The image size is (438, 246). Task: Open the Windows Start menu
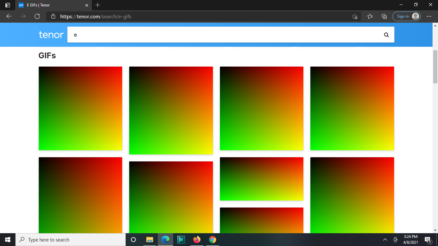tap(7, 240)
